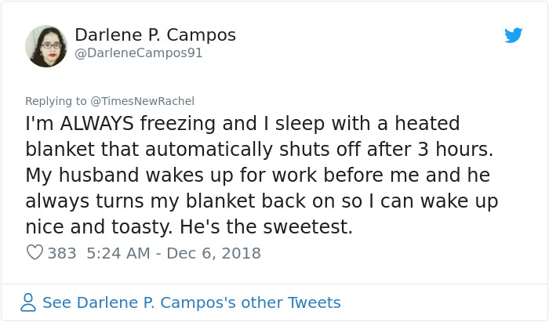
Task: Click the 'Replying to' label
Action: 56,100
